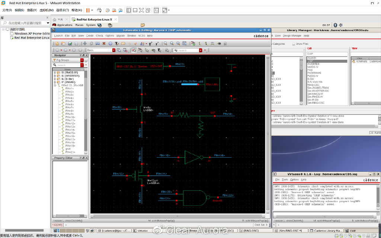Image resolution: width=381 pixels, height=238 pixels.
Task: Click the New file icon in Virtuoso toolbar
Action: [x=57, y=44]
